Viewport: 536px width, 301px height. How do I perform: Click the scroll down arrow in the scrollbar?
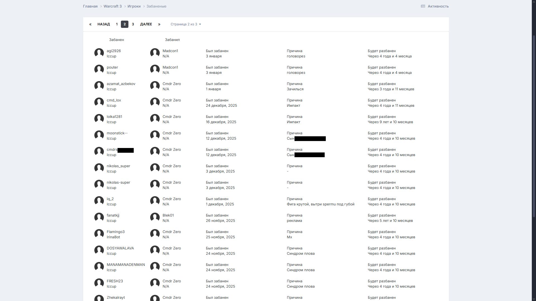point(534,298)
